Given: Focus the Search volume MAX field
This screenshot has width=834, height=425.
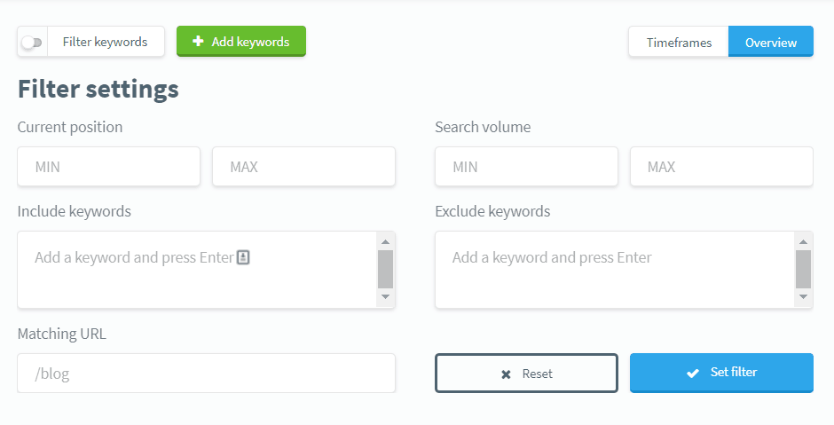Looking at the screenshot, I should coord(721,167).
